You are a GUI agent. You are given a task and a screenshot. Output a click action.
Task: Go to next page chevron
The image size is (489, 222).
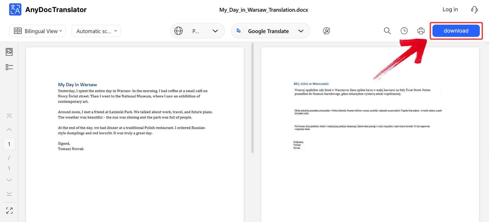click(x=9, y=180)
